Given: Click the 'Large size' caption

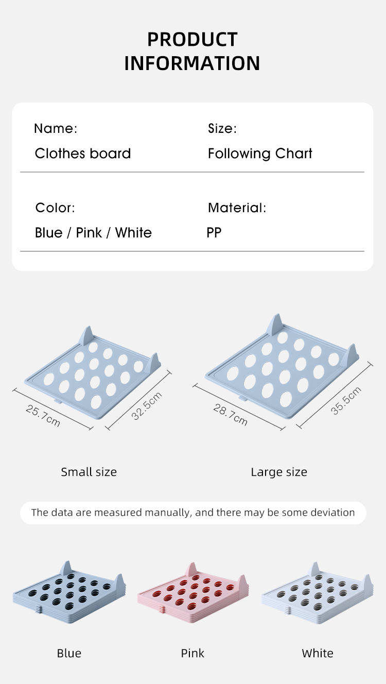Looking at the screenshot, I should (279, 472).
